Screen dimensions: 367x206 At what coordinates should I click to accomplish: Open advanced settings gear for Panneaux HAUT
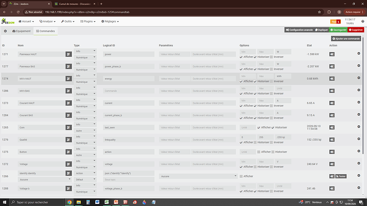(x=332, y=54)
